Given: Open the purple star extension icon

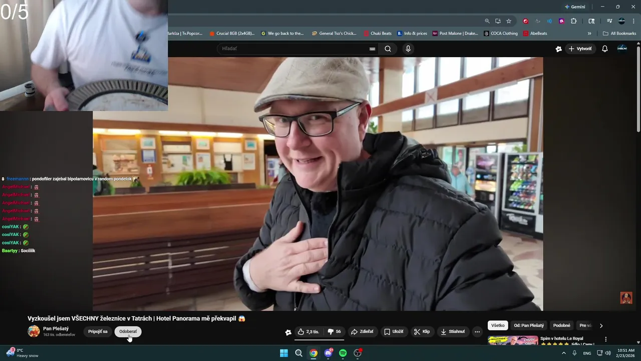Looking at the screenshot, I should 561,21.
